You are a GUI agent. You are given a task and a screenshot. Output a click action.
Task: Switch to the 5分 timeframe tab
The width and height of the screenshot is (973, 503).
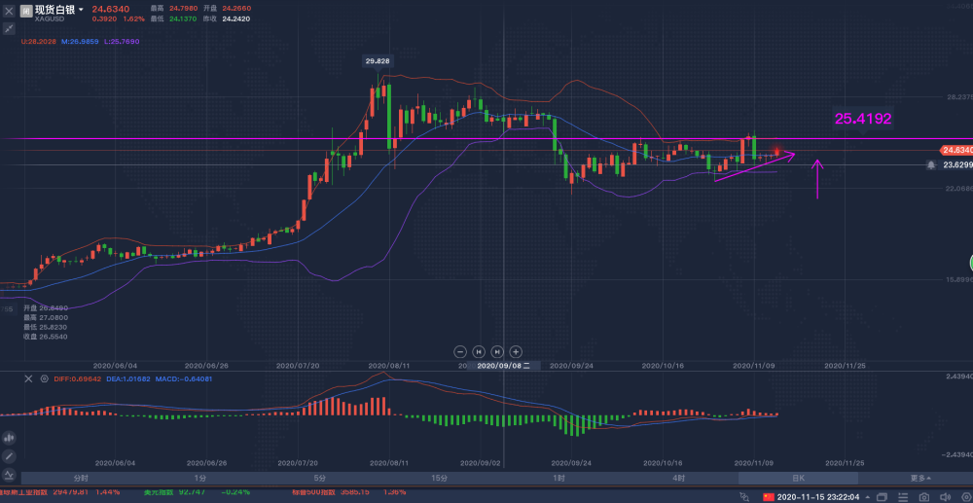(x=319, y=479)
